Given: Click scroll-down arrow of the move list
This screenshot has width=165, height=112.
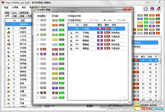Looking at the screenshot, I should [x=160, y=99].
